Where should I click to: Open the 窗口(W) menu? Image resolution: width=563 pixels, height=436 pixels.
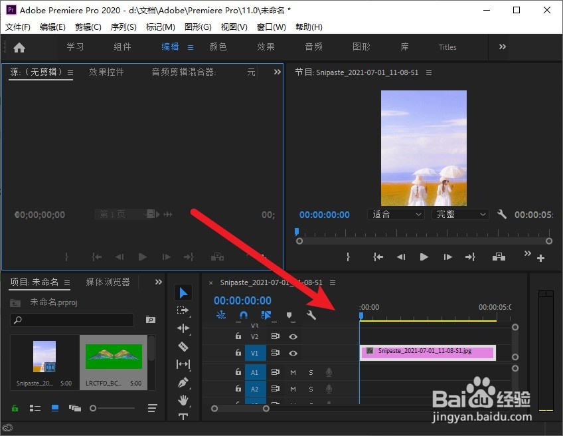tap(272, 27)
